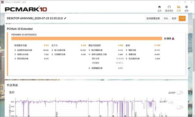Click the score 3 711 for 视频编辑分数

[x=120, y=68]
